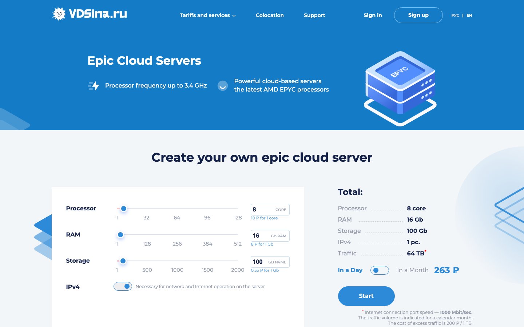Click the 'In a Day' label
Image resolution: width=524 pixels, height=327 pixels.
pos(350,270)
